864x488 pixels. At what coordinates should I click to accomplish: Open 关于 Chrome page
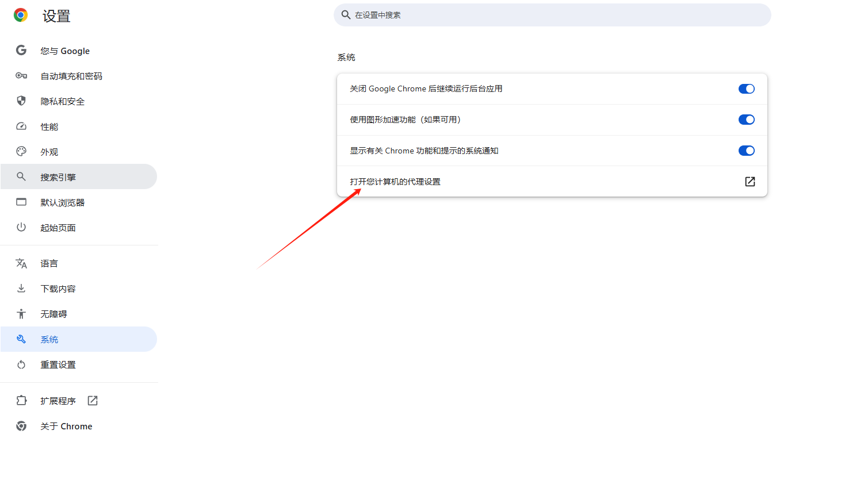tap(79, 426)
